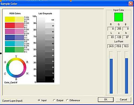Image resolution: width=134 pixels, height=105 pixels.
Task: Sample the grayscale step labeled 30
Action: point(50,61)
